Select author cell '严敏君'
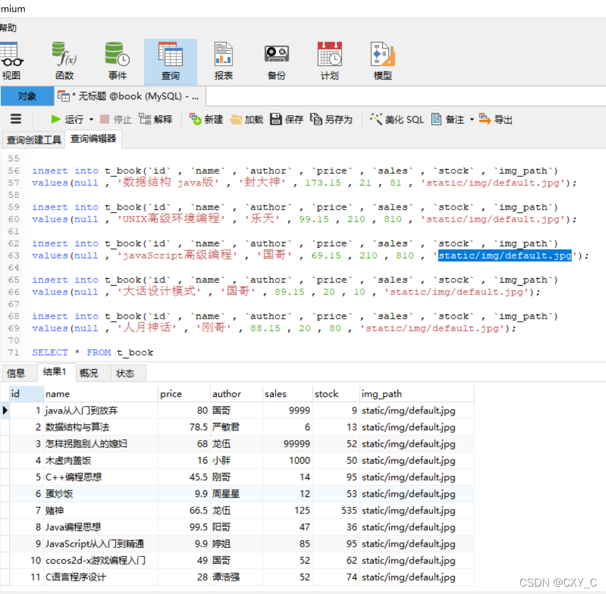The width and height of the screenshot is (606, 594). [x=236, y=427]
